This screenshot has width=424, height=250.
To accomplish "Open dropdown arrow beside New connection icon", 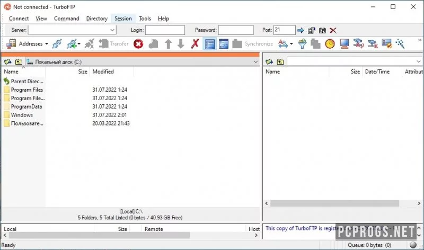I will pyautogui.click(x=78, y=44).
